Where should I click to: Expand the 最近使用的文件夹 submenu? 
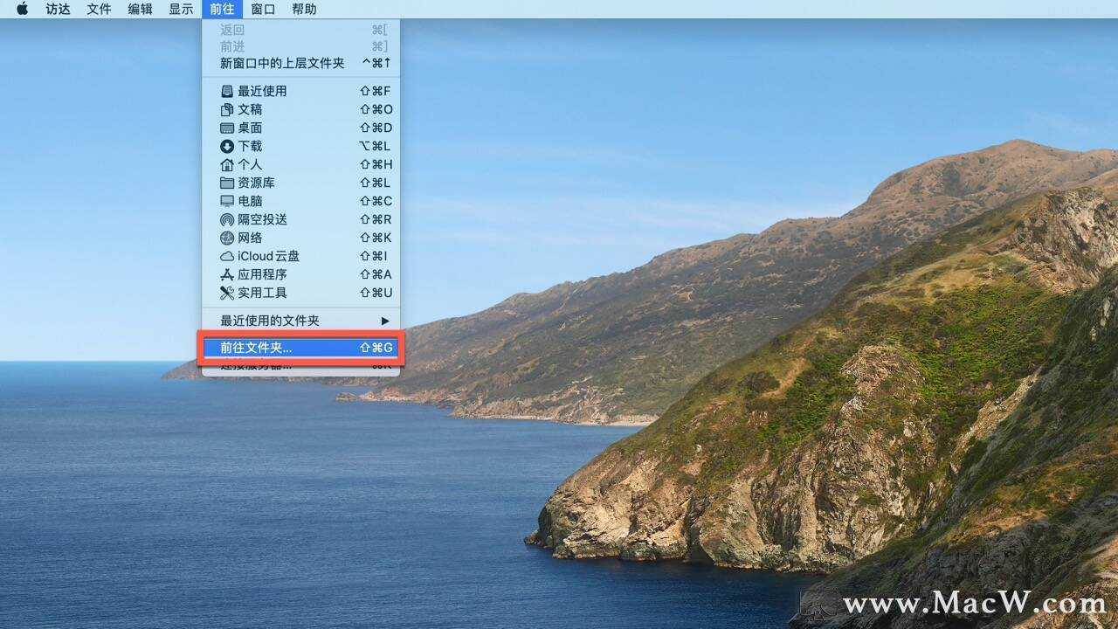300,321
